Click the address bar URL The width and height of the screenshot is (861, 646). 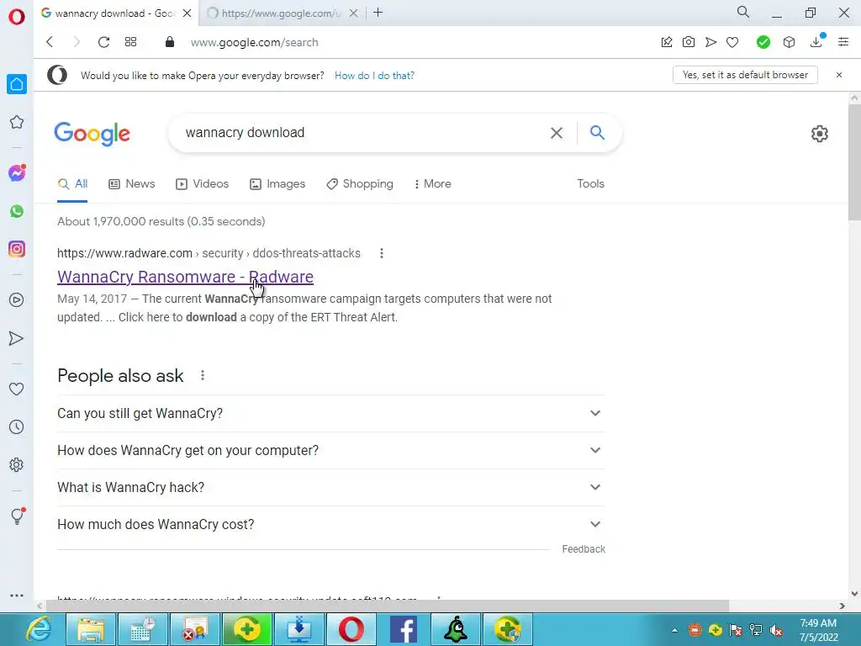pos(254,42)
